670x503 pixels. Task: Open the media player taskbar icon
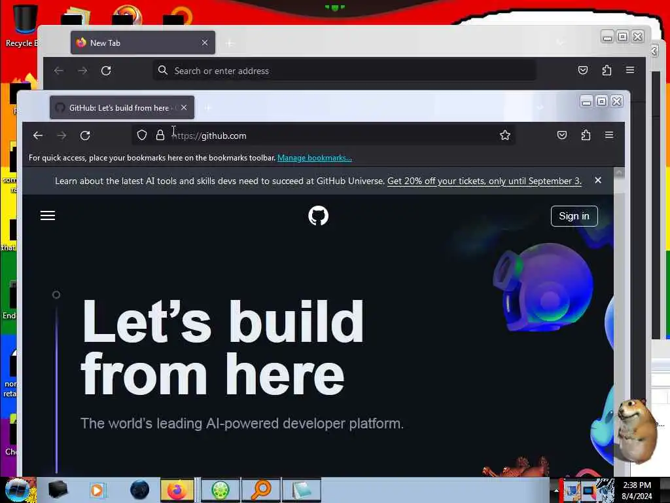[x=97, y=490]
